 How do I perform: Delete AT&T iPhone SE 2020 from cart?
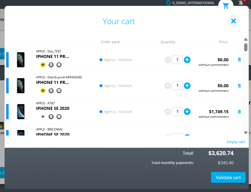[x=239, y=112]
